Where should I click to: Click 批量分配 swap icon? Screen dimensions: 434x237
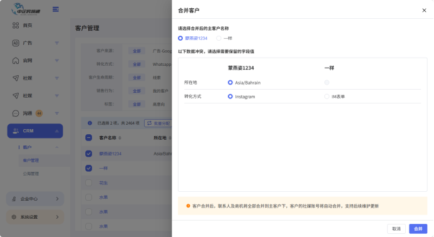click(150, 123)
